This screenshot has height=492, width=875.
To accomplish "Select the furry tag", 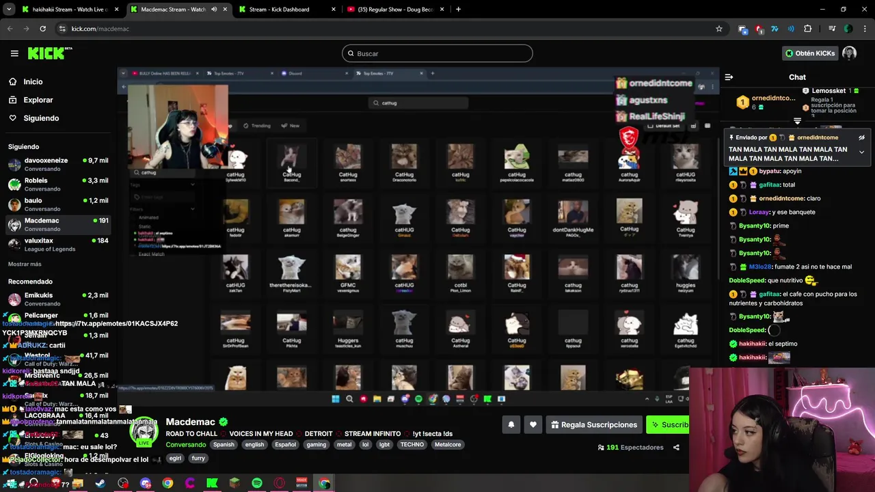I will (198, 459).
